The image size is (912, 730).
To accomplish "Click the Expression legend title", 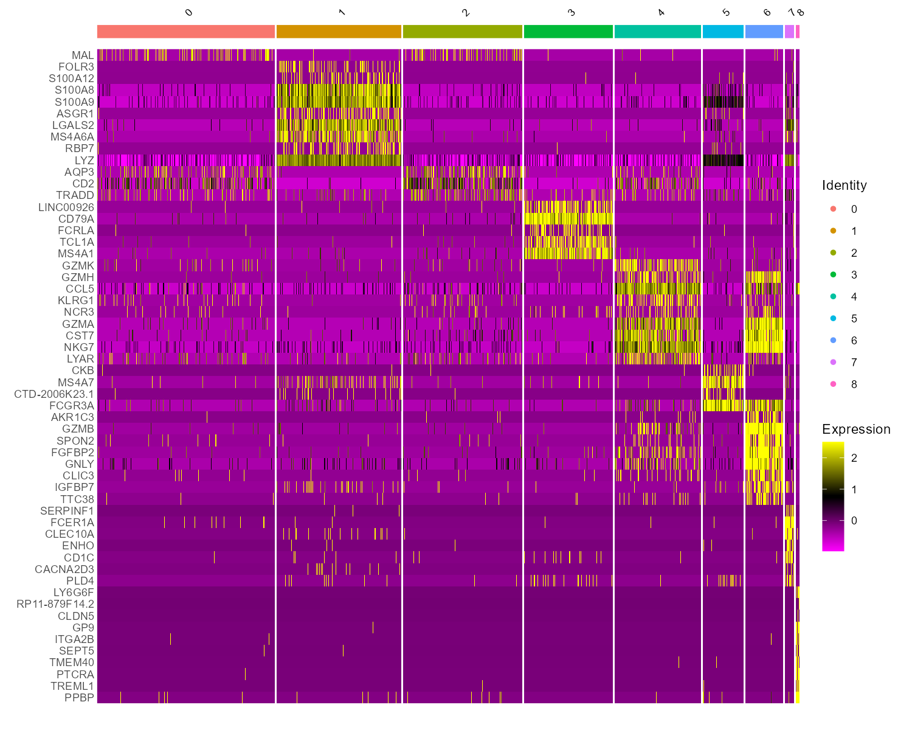I will click(x=855, y=429).
